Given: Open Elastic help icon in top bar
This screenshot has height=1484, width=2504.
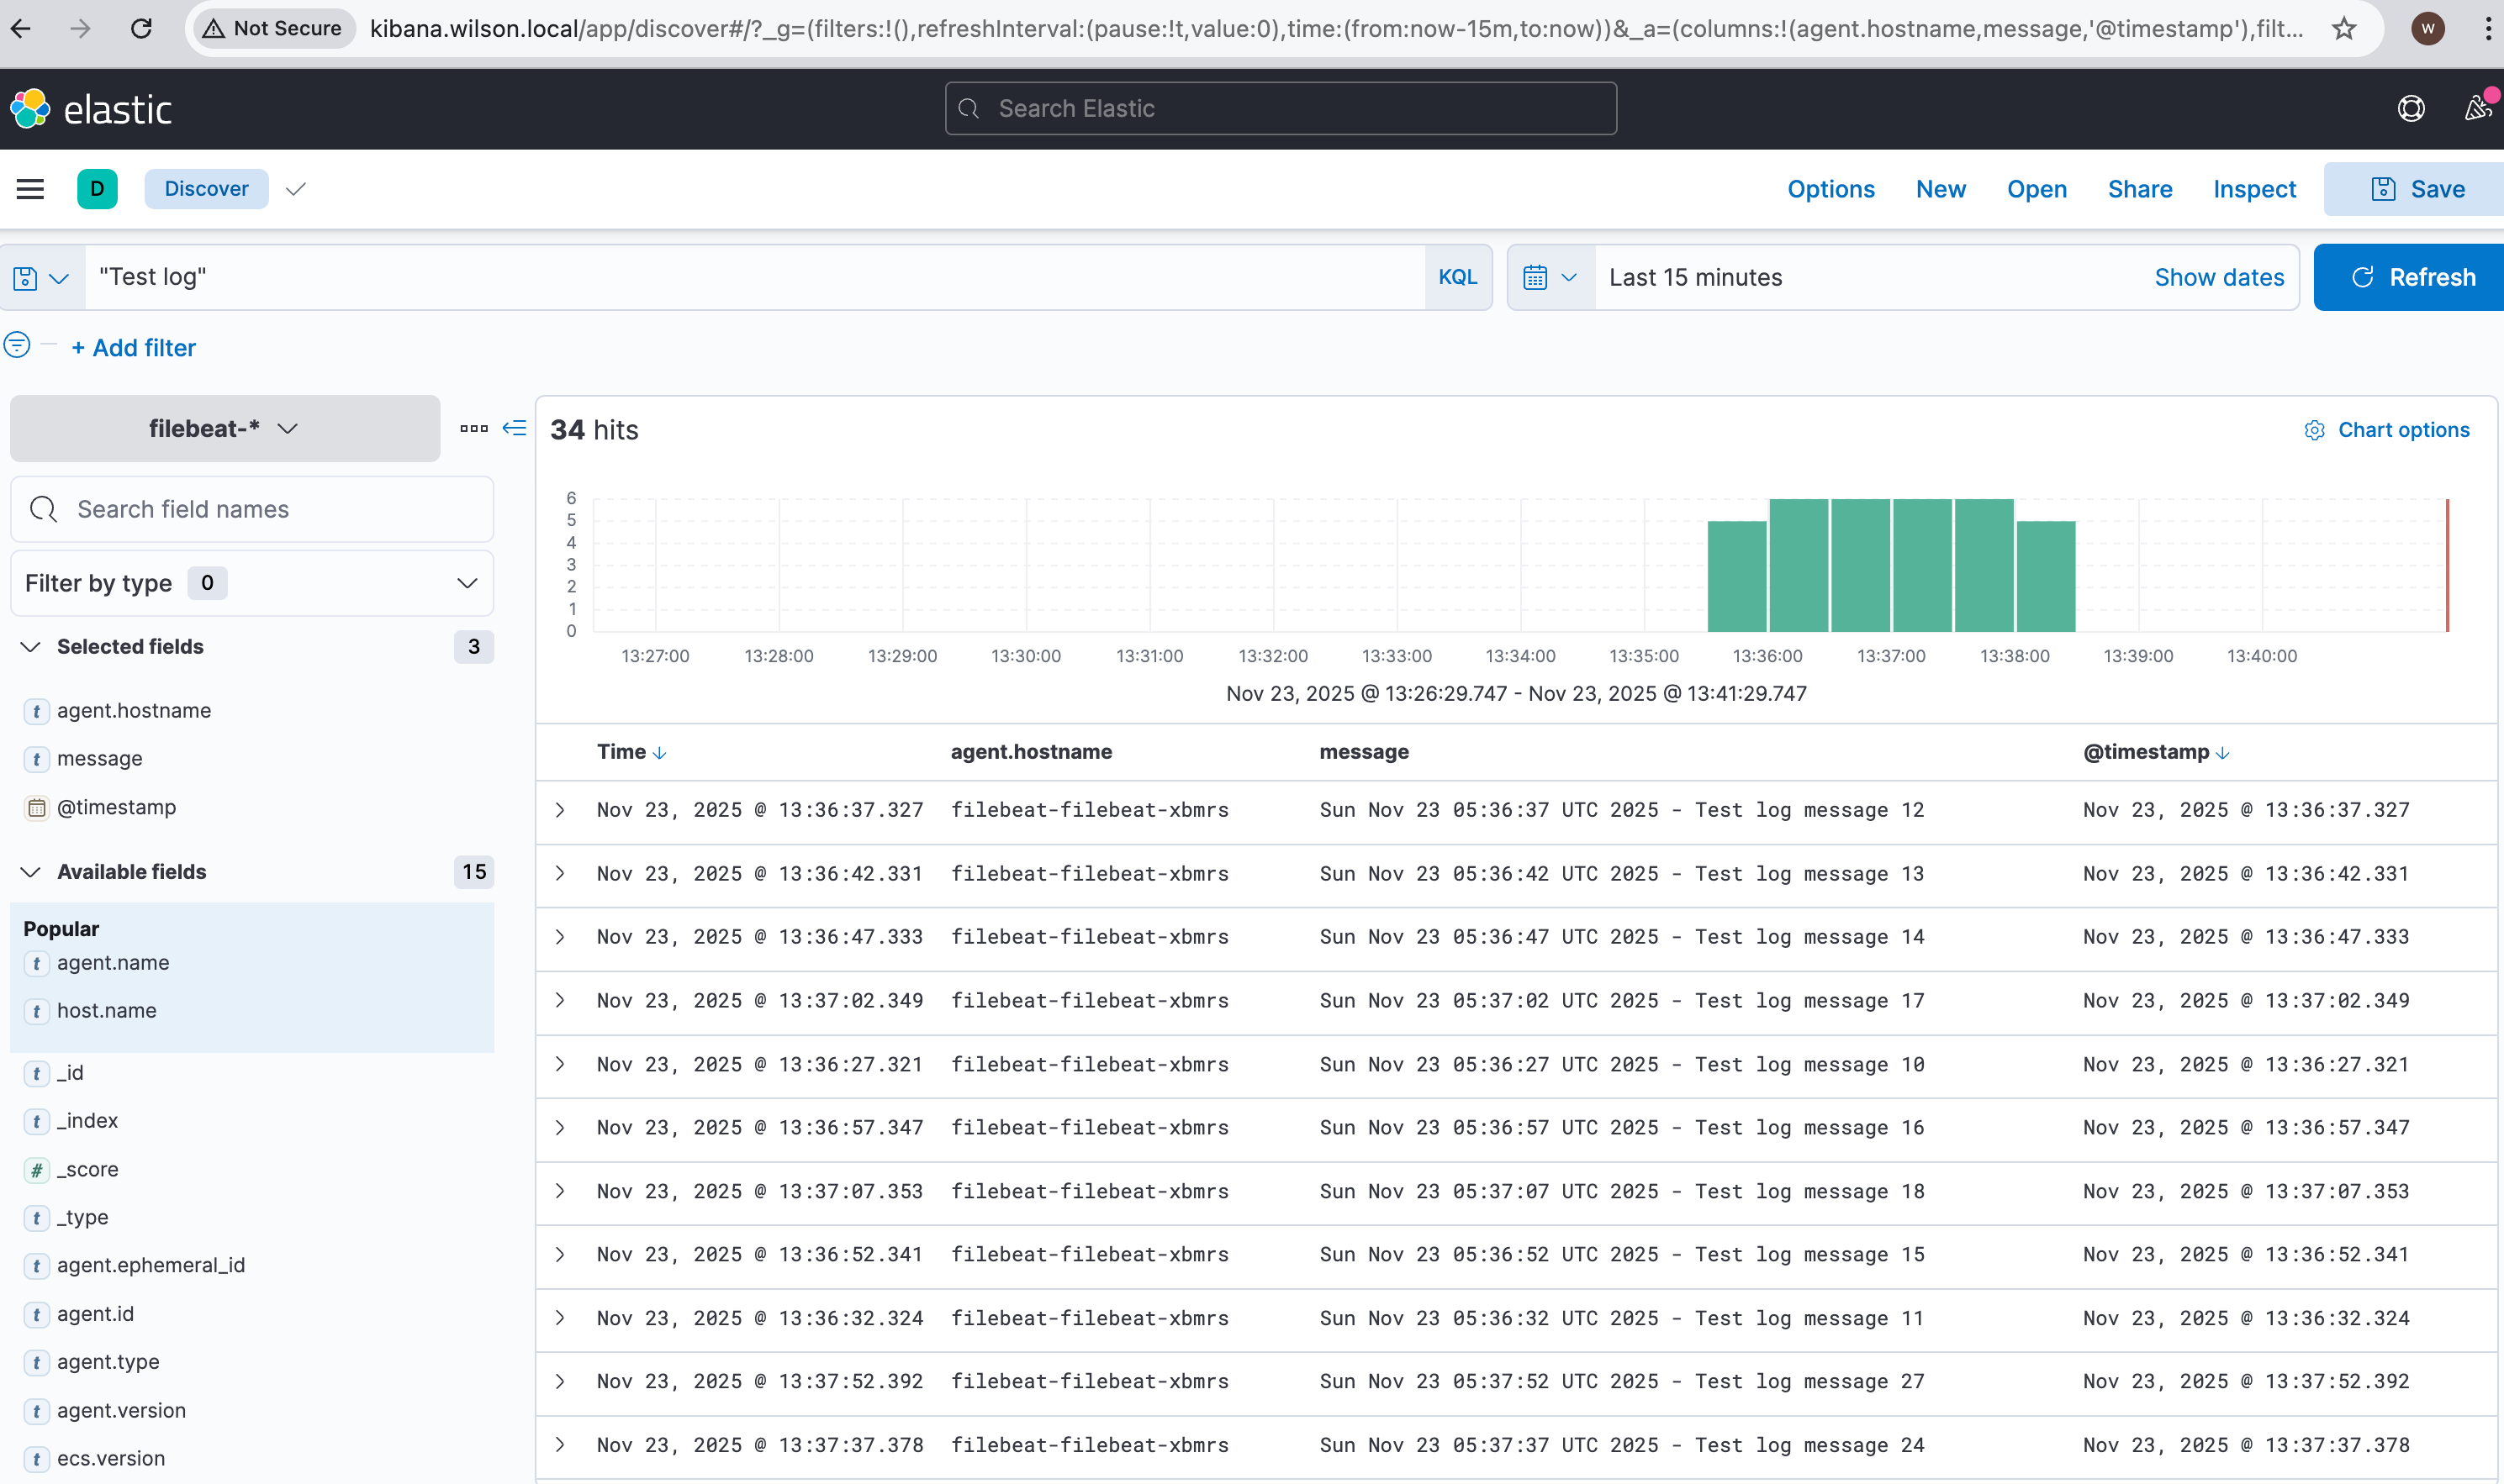Looking at the screenshot, I should (2411, 108).
